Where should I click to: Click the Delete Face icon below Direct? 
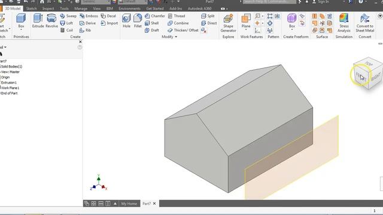point(203,30)
